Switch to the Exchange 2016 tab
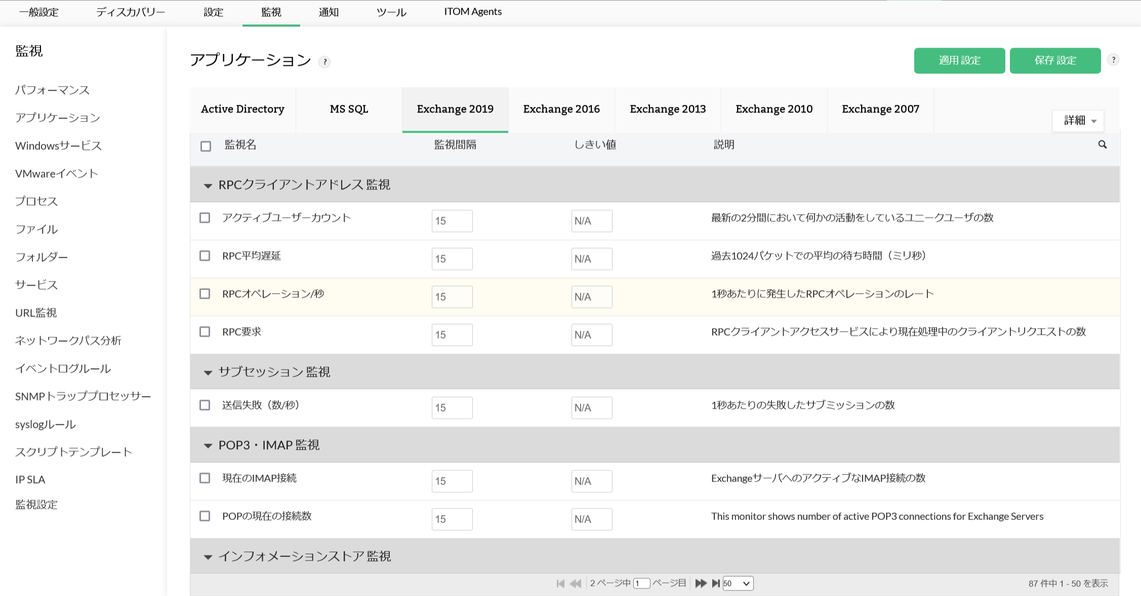This screenshot has width=1141, height=596. [561, 109]
